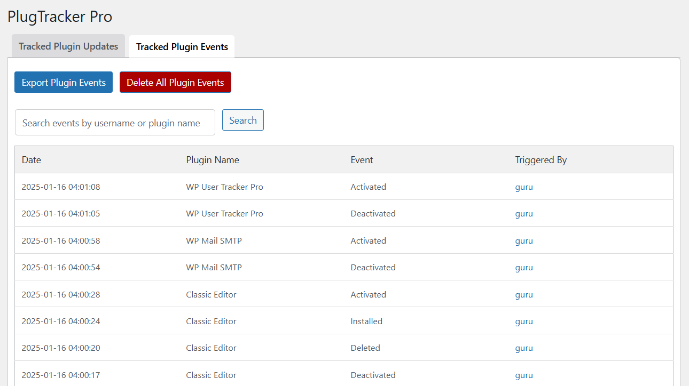The width and height of the screenshot is (689, 386).
Task: Click guru link in the 04:01:05 Deactivated row
Action: [x=524, y=214]
